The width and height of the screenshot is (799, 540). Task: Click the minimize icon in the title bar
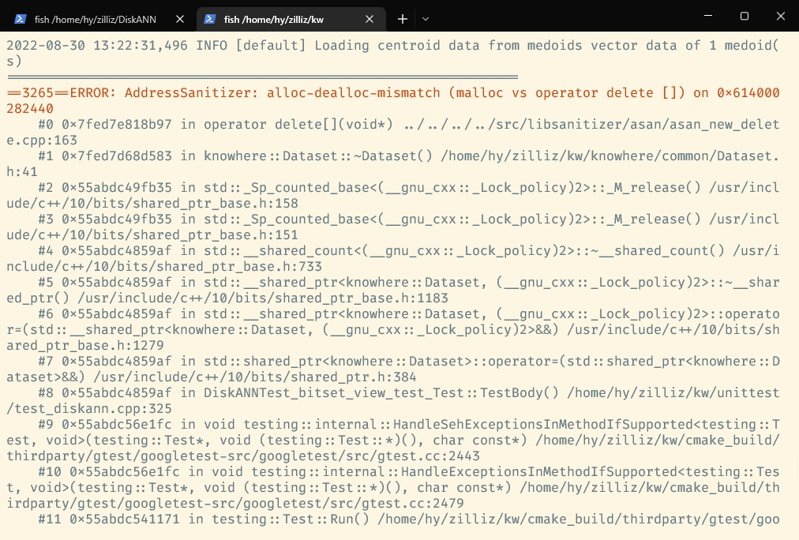point(708,15)
